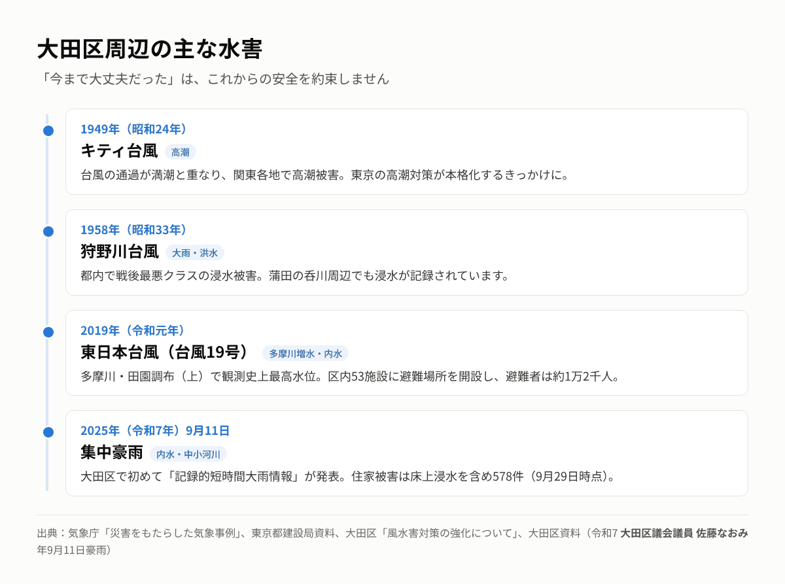
Task: Select the date label 1958年（昭和33年）
Action: (x=135, y=230)
